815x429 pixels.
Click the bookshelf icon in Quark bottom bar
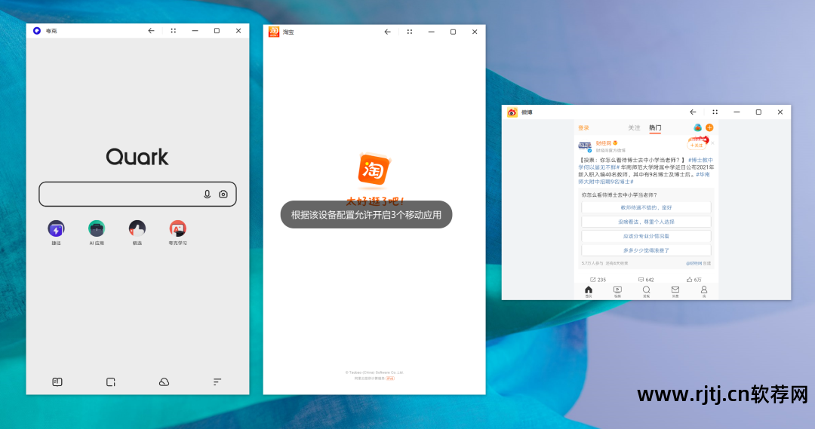[57, 382]
